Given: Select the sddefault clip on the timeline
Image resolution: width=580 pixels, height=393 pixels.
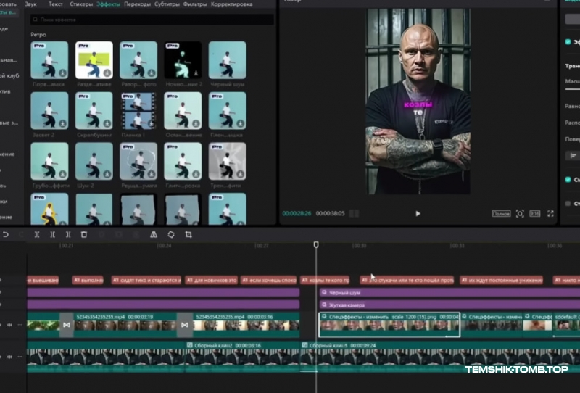Looking at the screenshot, I should click(x=566, y=325).
